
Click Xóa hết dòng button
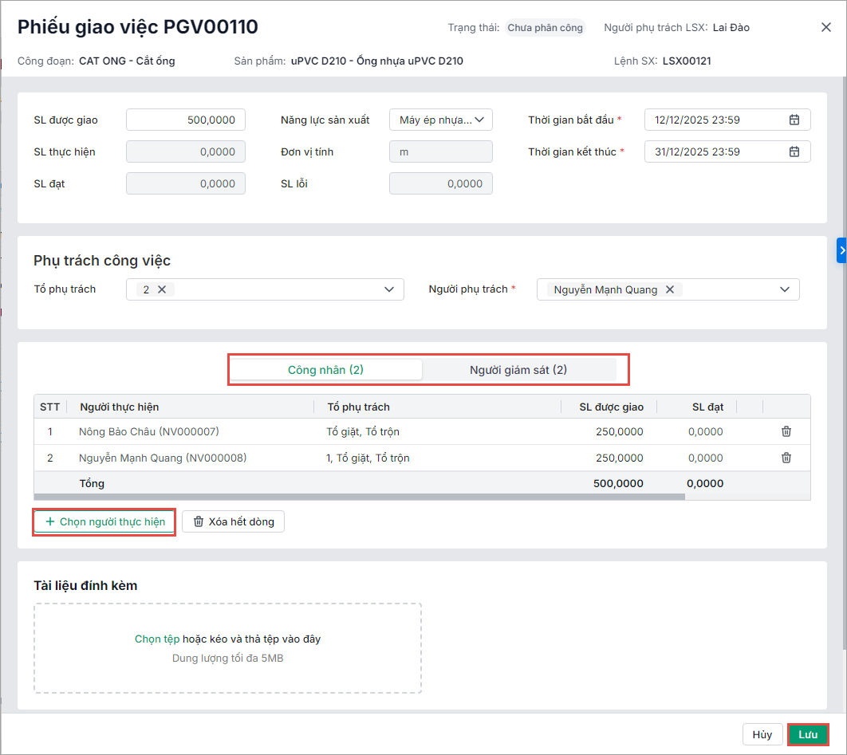pyautogui.click(x=233, y=521)
